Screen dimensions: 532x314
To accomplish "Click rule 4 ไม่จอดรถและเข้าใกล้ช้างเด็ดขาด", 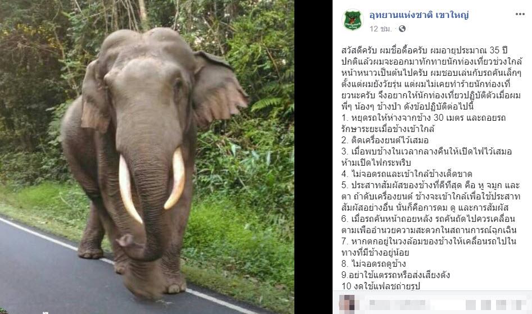I will 407,174.
